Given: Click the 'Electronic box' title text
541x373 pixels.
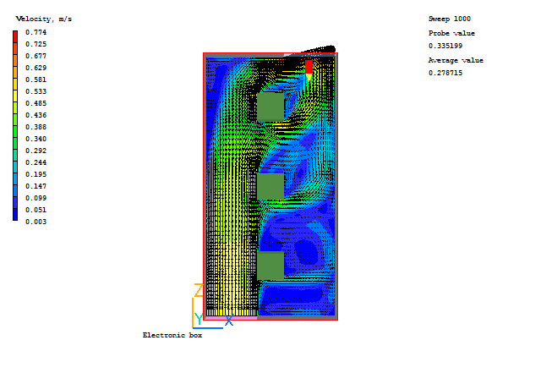Looking at the screenshot, I should [172, 335].
